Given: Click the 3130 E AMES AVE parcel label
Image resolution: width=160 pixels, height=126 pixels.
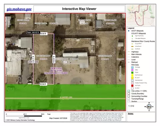Looking at the screenshot, I should (x=23, y=20).
